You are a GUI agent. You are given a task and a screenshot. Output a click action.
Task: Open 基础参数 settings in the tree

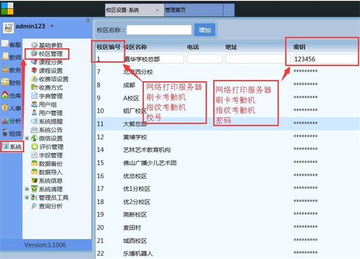click(50, 45)
